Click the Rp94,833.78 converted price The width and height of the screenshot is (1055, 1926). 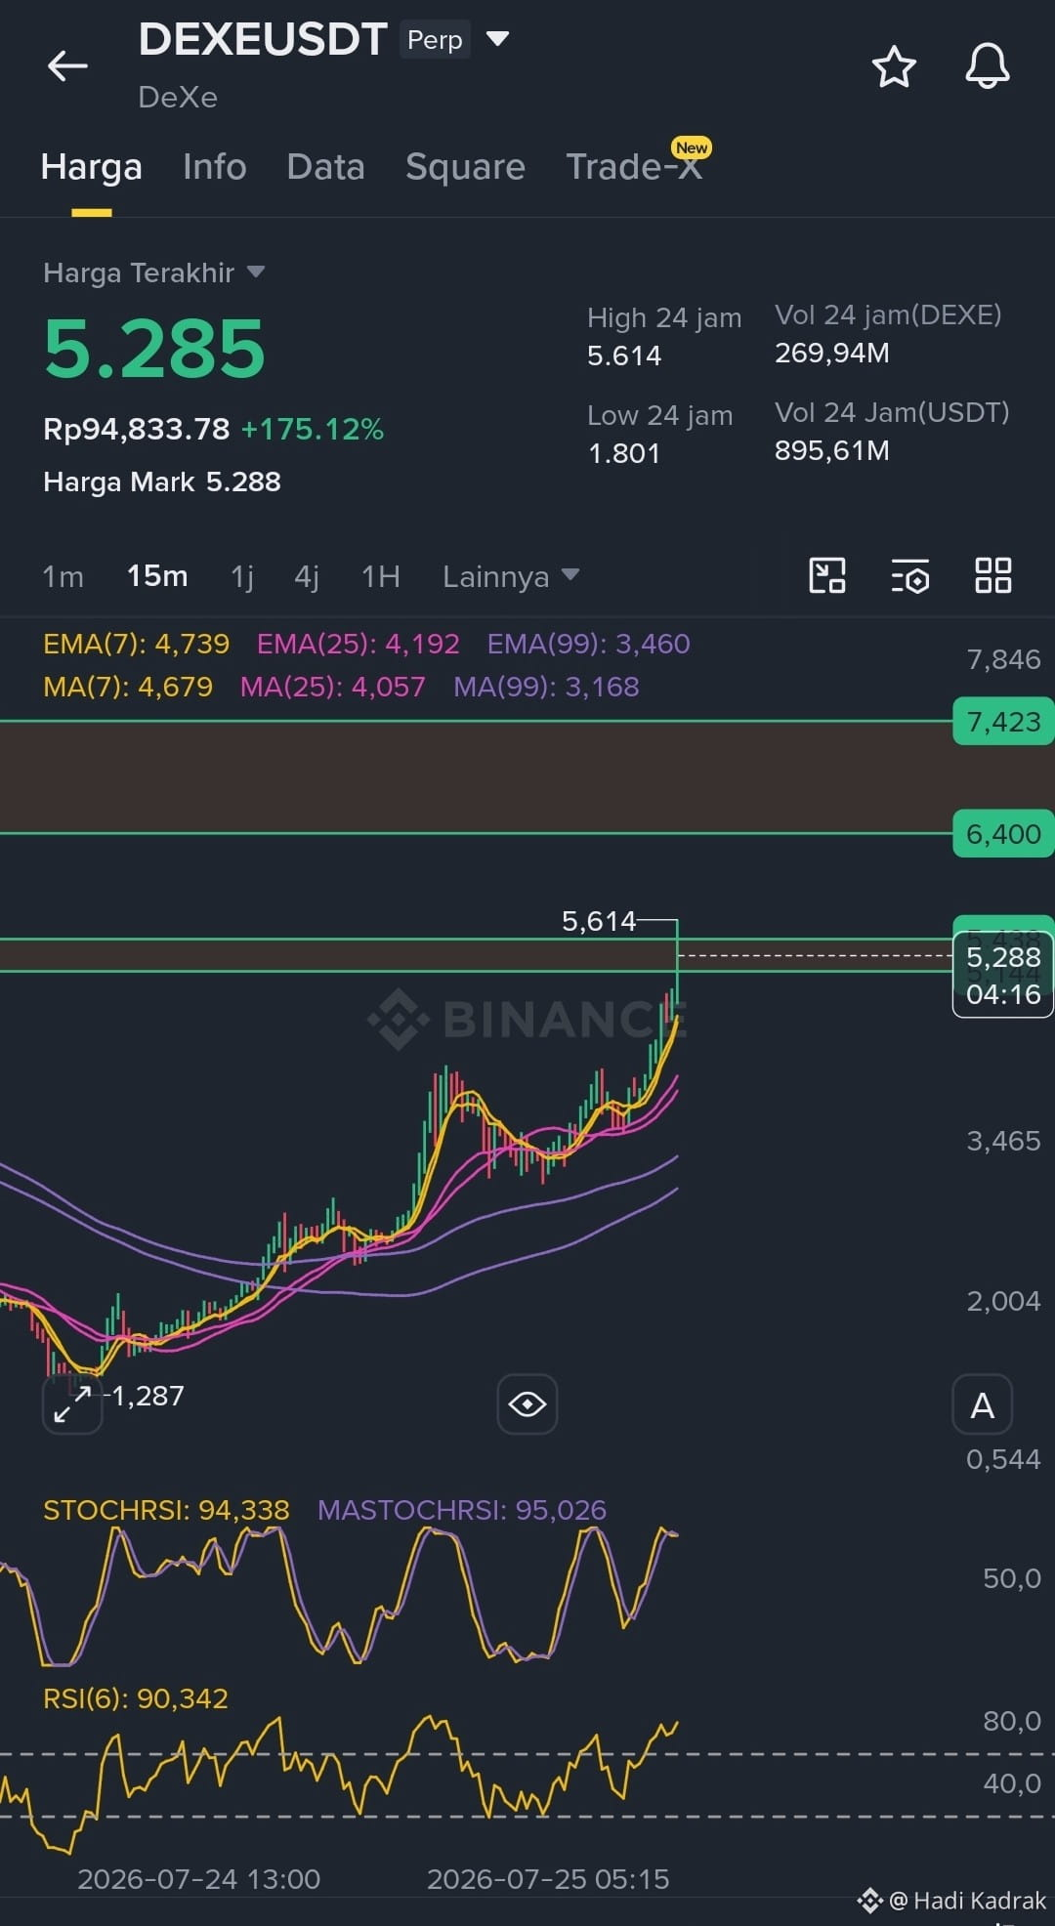click(137, 429)
